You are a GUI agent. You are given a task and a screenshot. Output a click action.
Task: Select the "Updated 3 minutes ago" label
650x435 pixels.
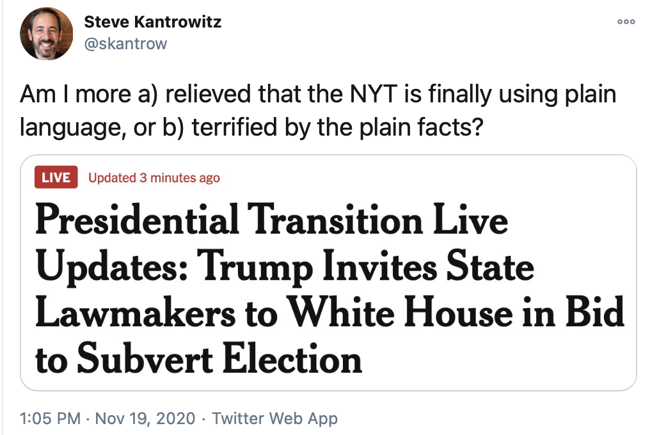[x=154, y=178]
